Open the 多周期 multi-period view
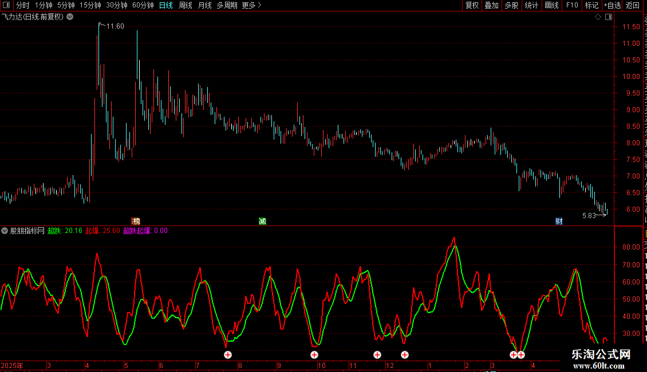 [x=227, y=5]
